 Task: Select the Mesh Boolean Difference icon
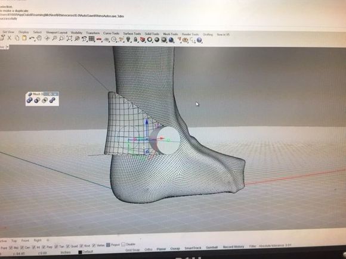point(37,101)
